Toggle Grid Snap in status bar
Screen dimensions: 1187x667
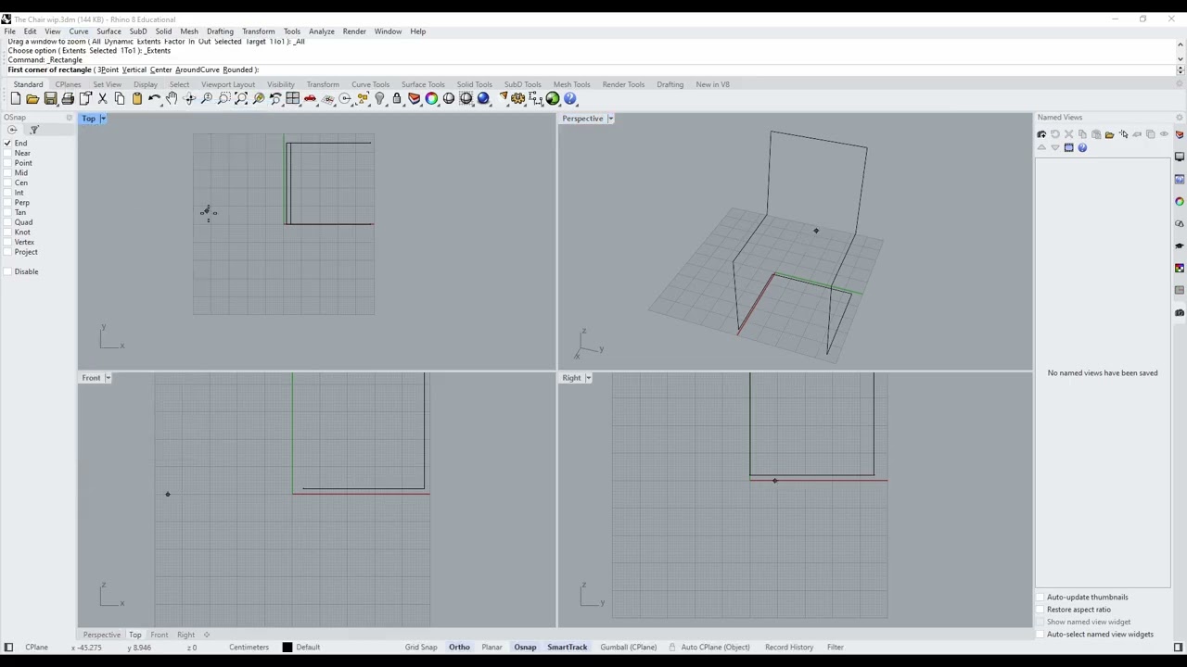pyautogui.click(x=420, y=647)
